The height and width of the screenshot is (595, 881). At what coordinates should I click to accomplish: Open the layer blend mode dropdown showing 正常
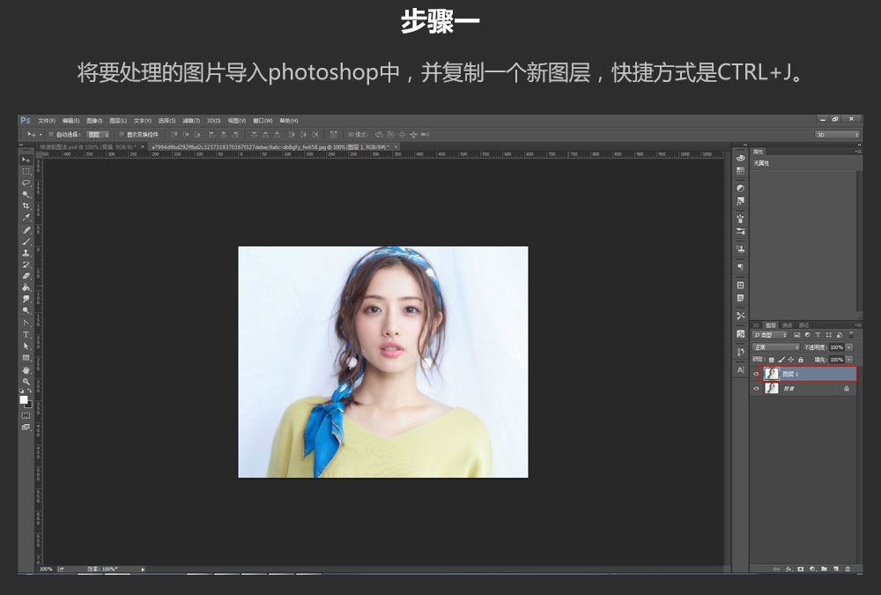775,347
